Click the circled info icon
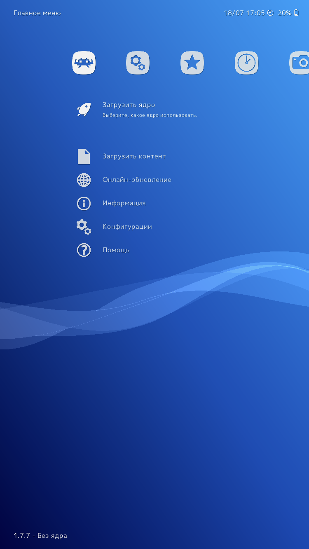Image resolution: width=309 pixels, height=549 pixels. 84,203
